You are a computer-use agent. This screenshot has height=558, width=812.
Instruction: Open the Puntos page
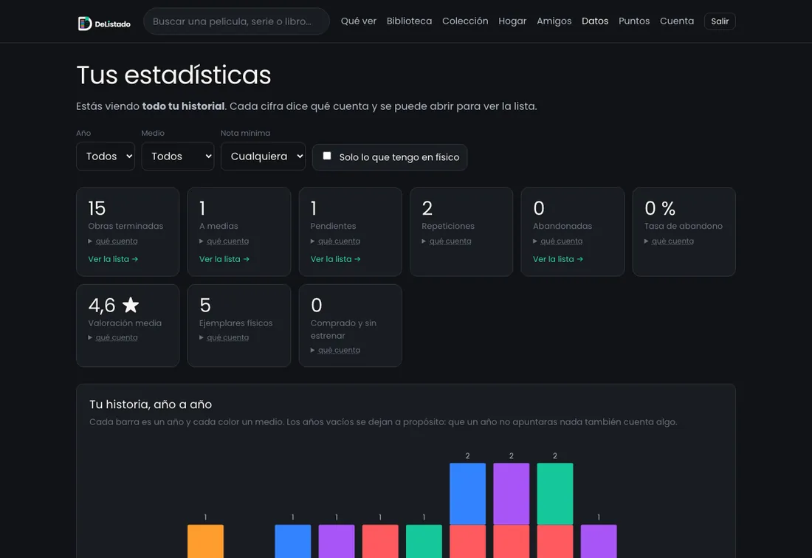[634, 21]
